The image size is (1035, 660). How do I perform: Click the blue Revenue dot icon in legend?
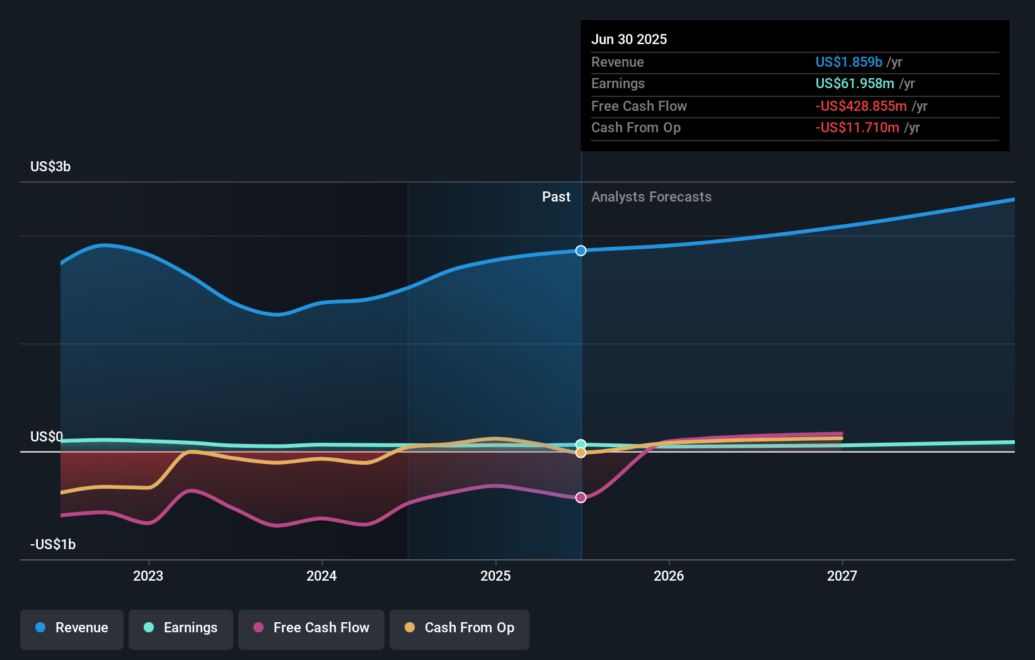42,628
